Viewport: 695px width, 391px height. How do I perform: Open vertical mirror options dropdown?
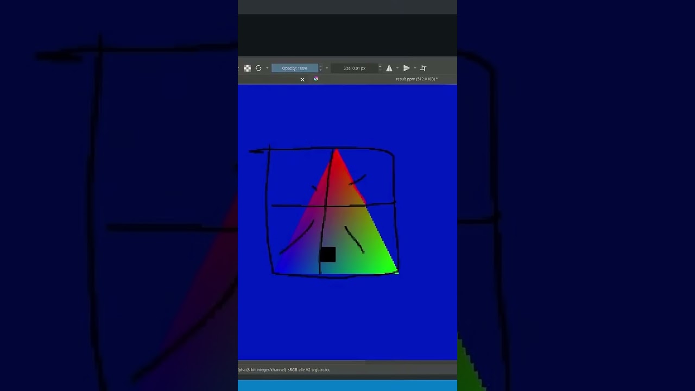click(x=415, y=68)
